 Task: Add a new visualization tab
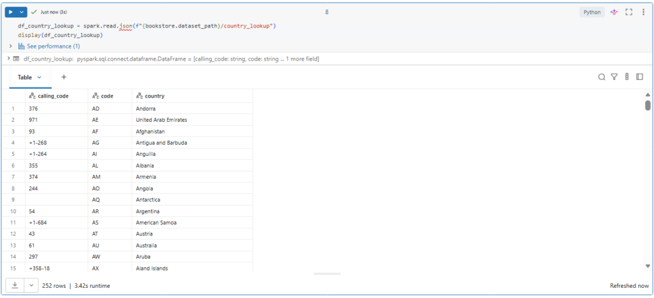pyautogui.click(x=64, y=77)
